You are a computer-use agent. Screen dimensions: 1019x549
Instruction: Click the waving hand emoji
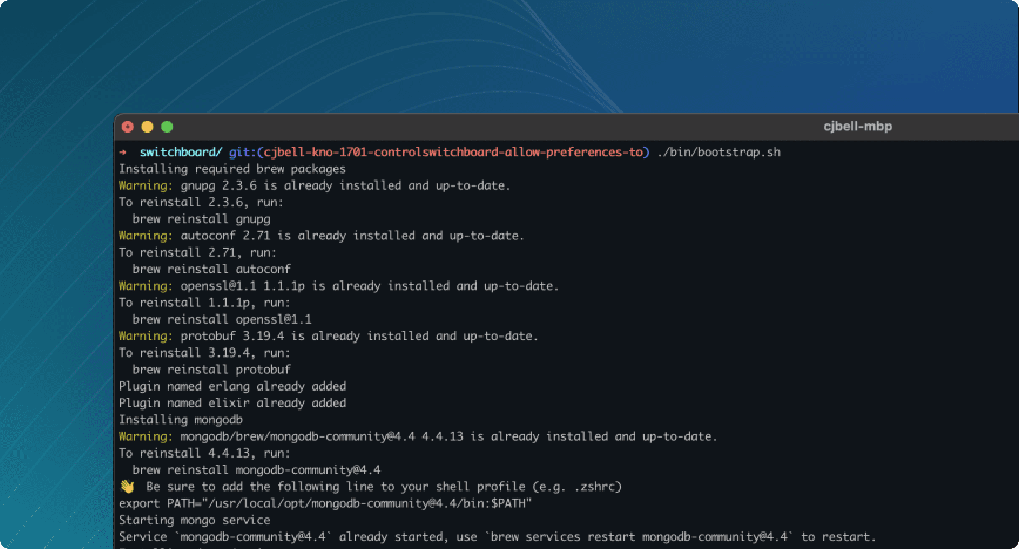point(127,487)
